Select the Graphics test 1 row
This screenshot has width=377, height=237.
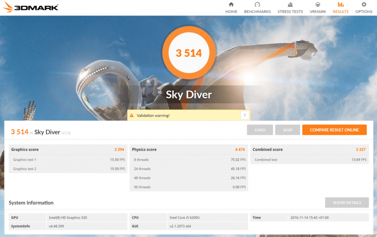pyautogui.click(x=68, y=159)
